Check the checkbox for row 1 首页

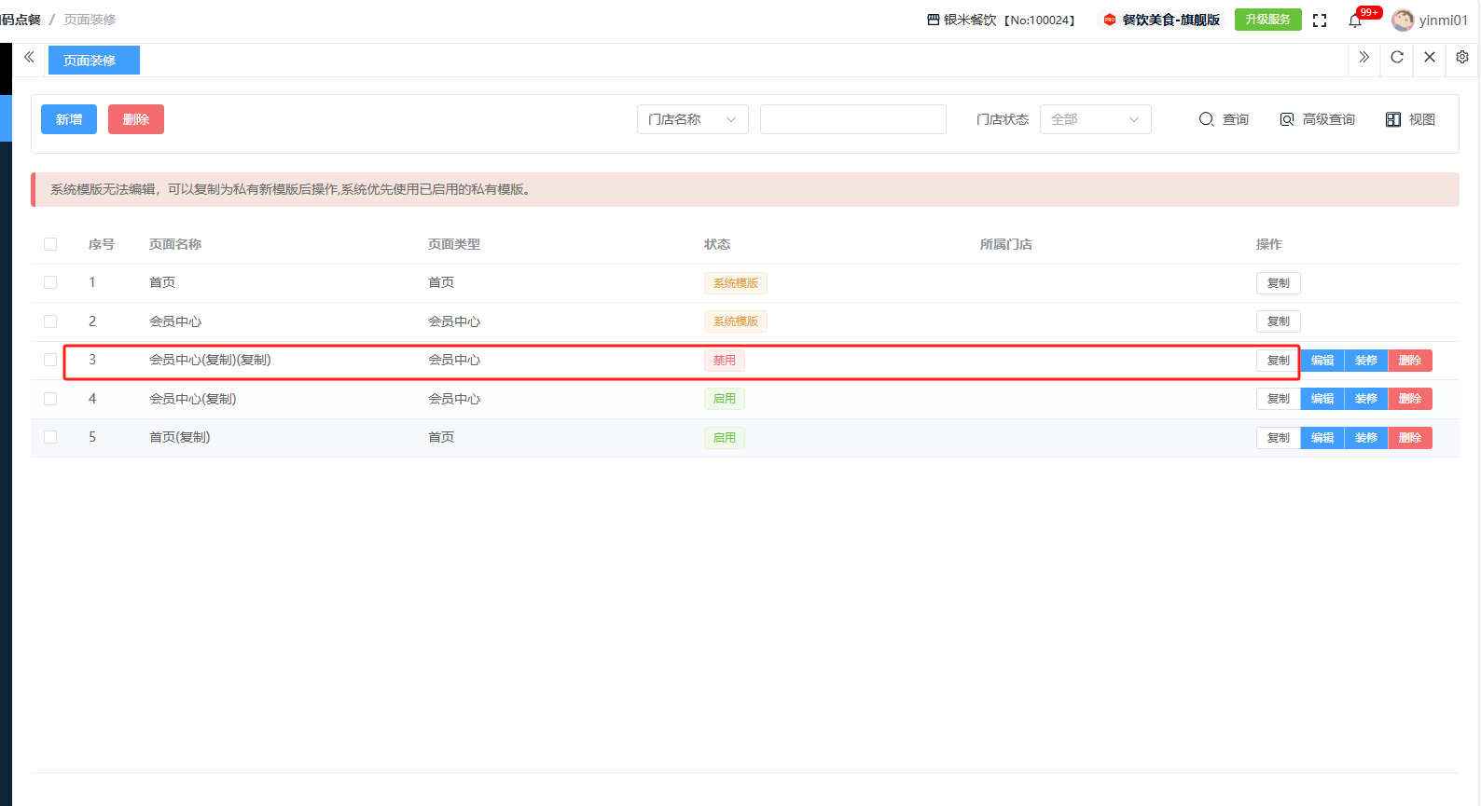(x=50, y=282)
